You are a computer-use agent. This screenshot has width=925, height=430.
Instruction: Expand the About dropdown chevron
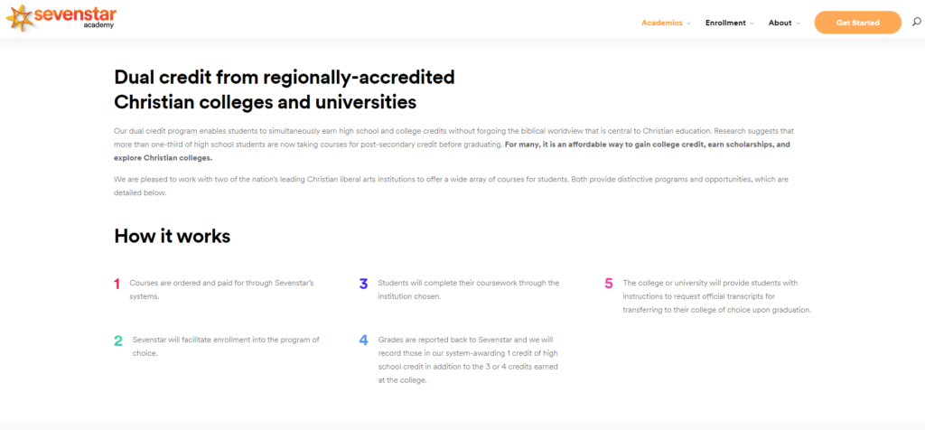click(798, 23)
